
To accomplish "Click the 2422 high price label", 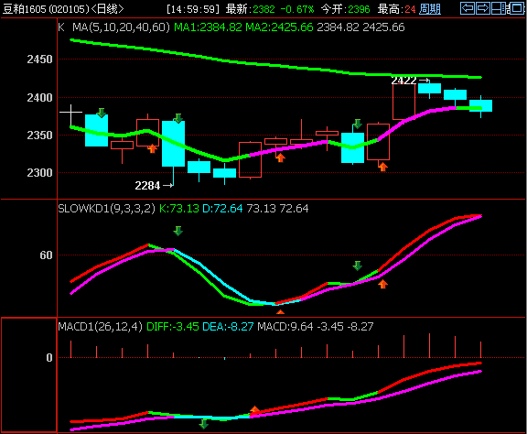I will (x=403, y=80).
